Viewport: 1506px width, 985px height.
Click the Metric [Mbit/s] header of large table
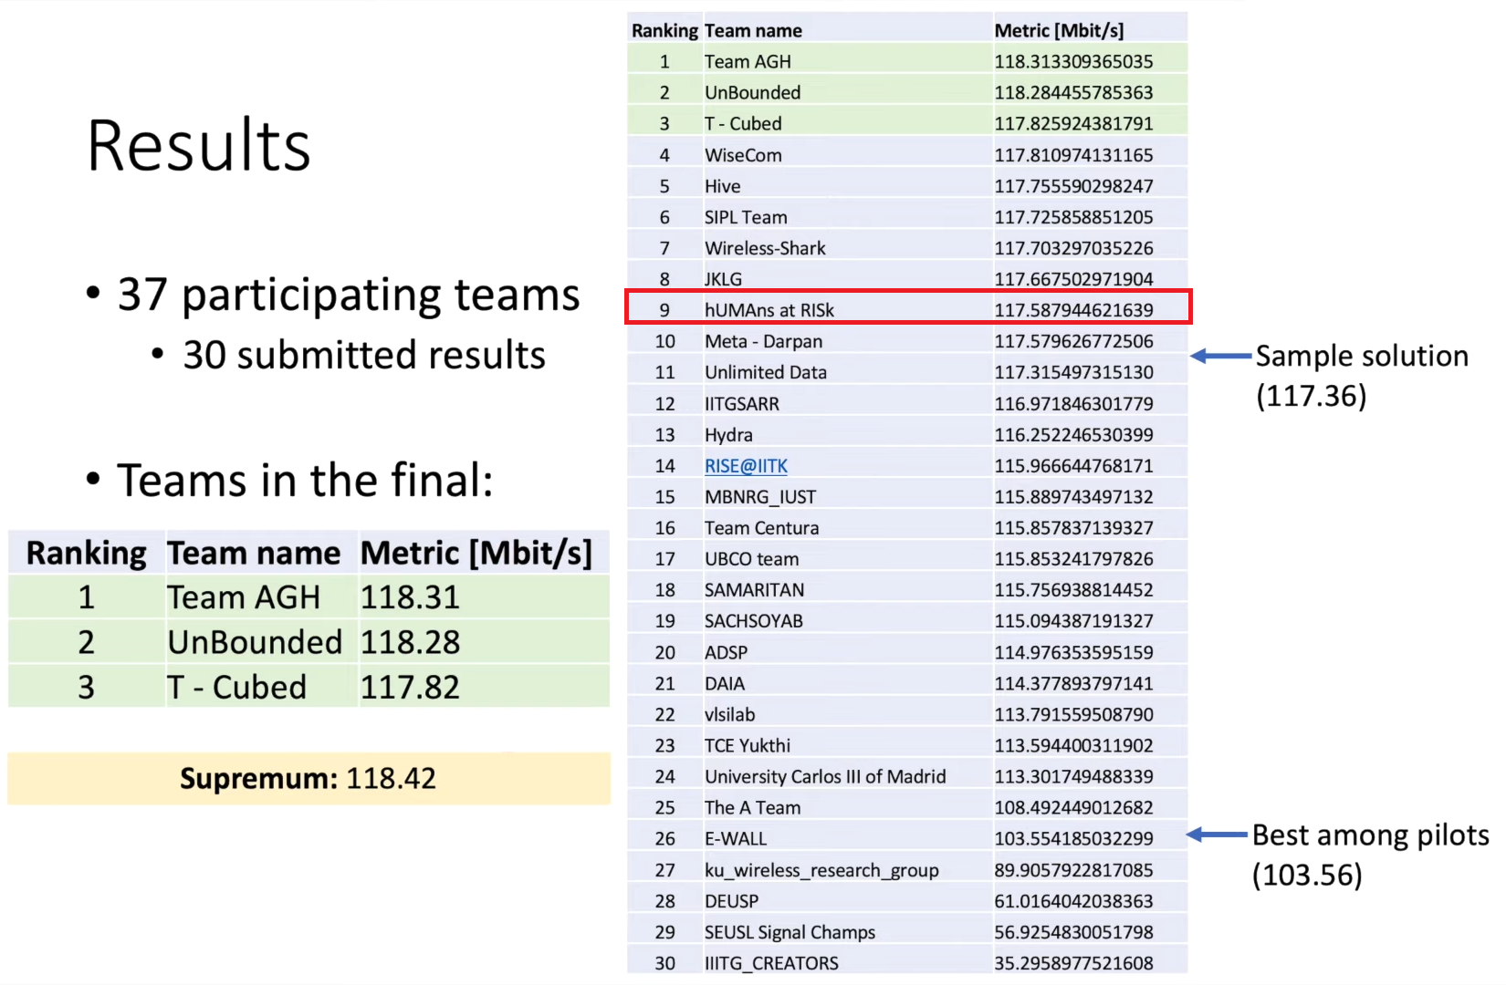point(1059,30)
